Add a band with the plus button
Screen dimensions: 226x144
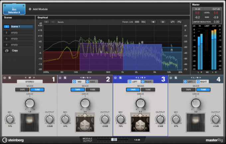click(53, 22)
